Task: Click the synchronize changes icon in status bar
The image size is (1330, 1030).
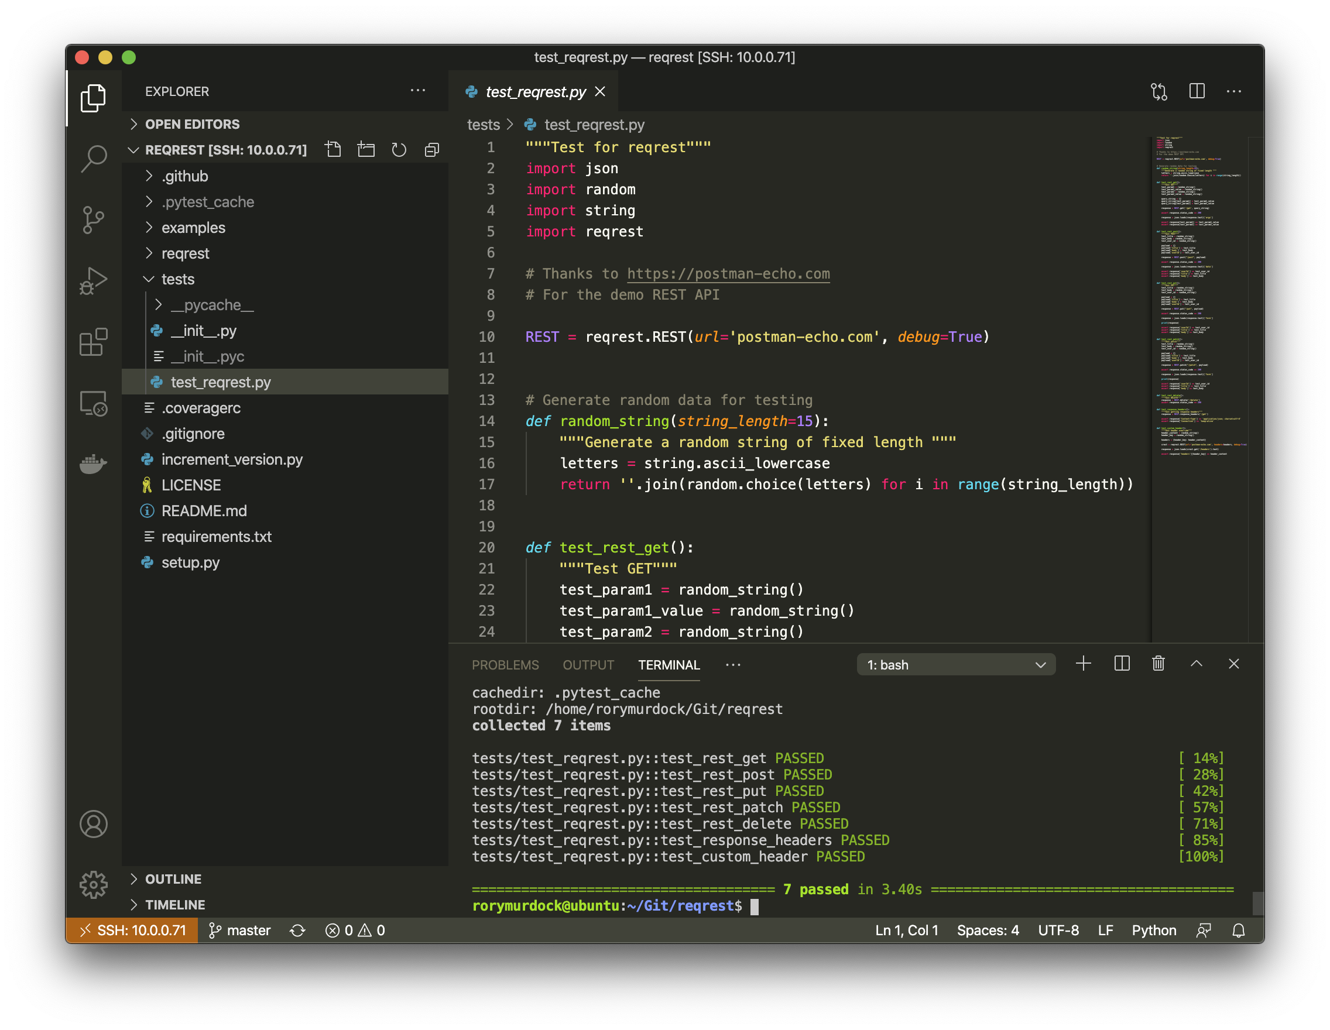Action: (297, 930)
